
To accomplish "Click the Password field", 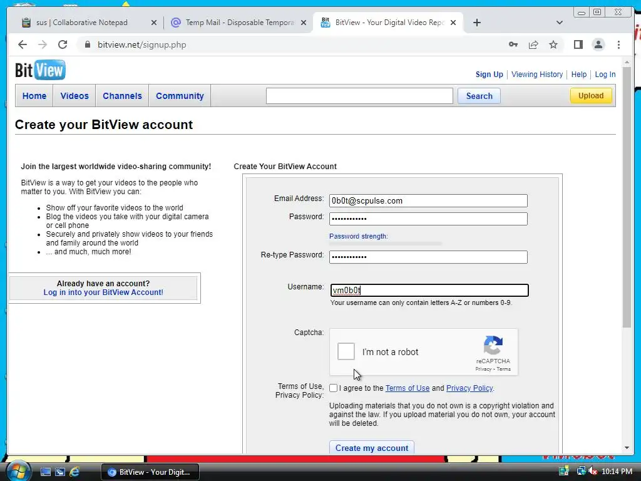I will pos(428,219).
